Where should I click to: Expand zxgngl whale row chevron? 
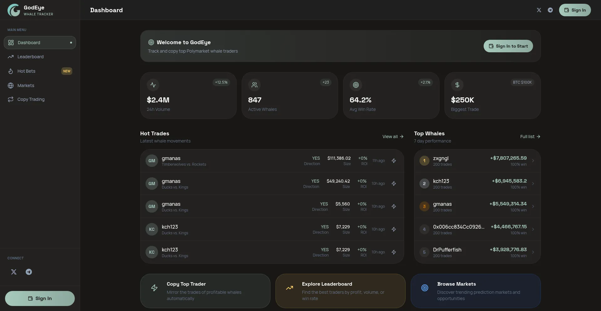533,161
